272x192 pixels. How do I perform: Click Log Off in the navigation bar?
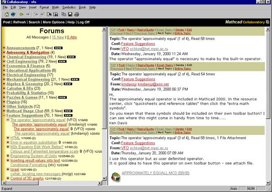click(x=83, y=22)
